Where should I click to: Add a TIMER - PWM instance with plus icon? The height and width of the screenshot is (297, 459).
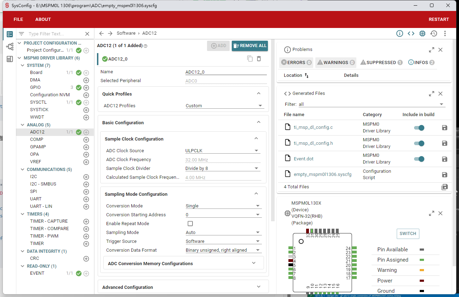[x=86, y=236]
